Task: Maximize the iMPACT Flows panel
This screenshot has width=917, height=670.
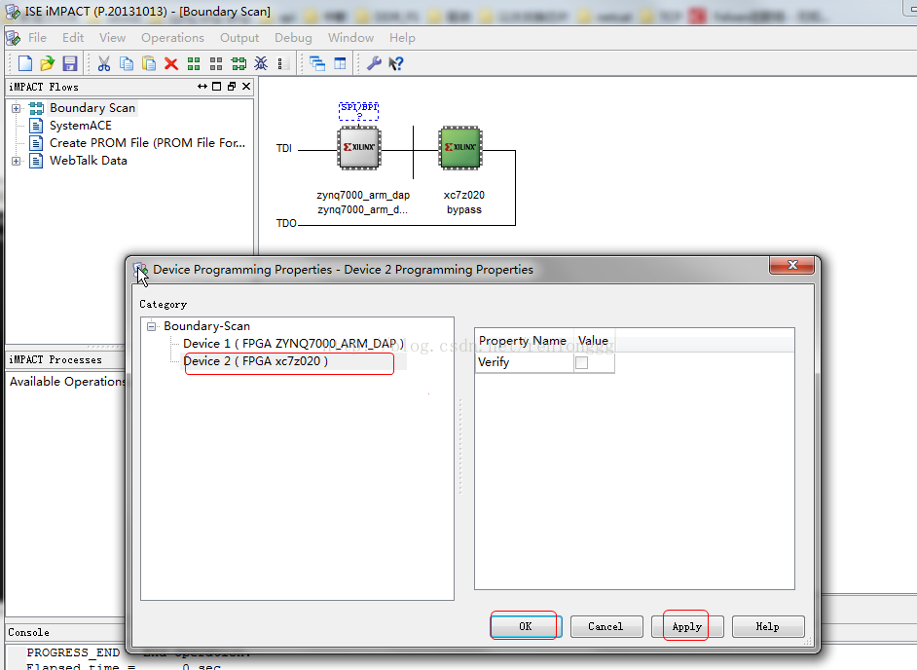Action: pos(216,87)
